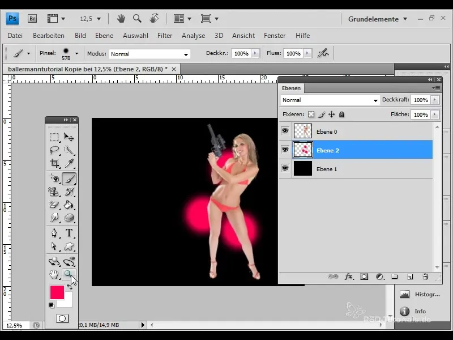Open the Ebene menu

coord(104,36)
